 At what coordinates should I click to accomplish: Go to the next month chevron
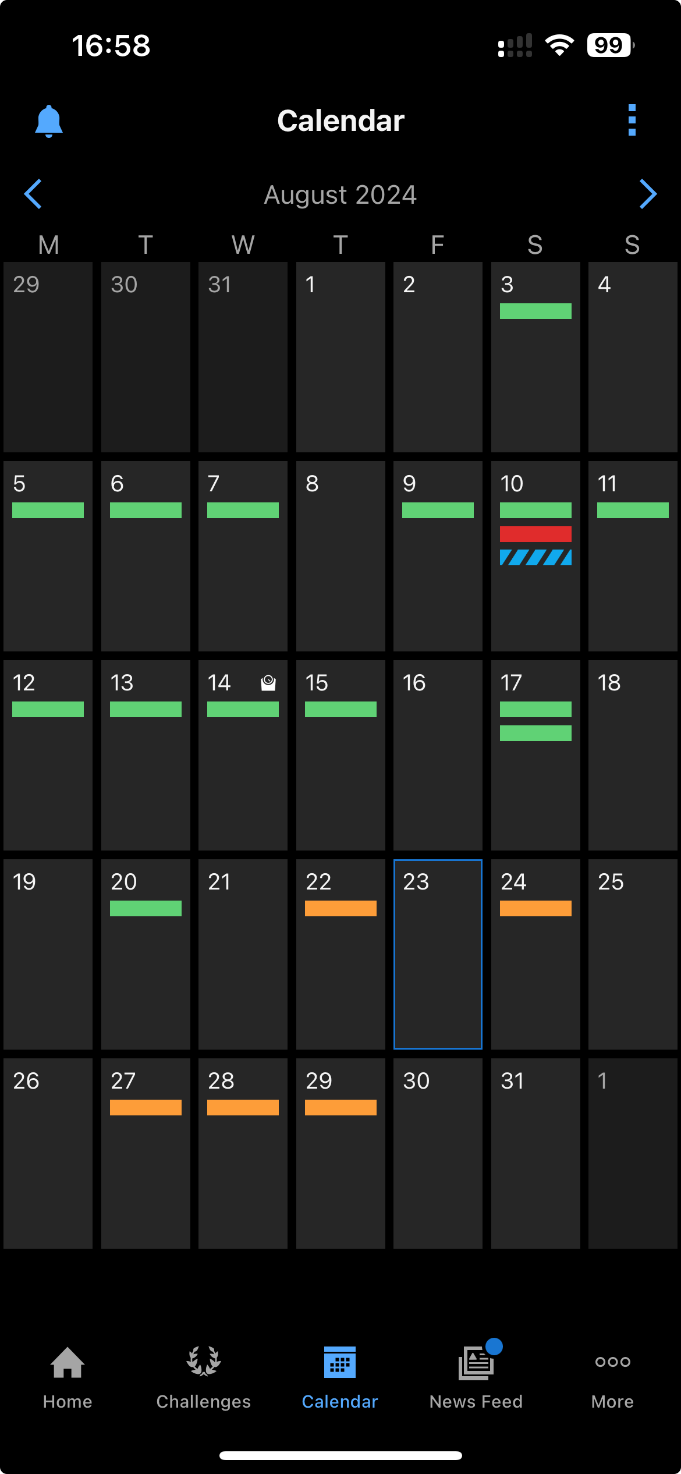648,194
